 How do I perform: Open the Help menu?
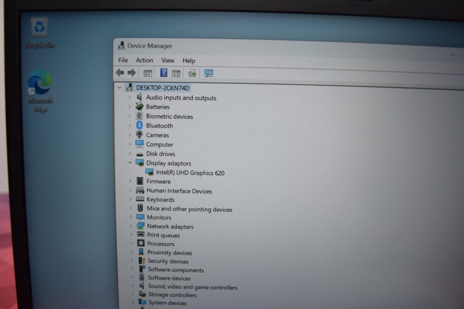(x=189, y=61)
